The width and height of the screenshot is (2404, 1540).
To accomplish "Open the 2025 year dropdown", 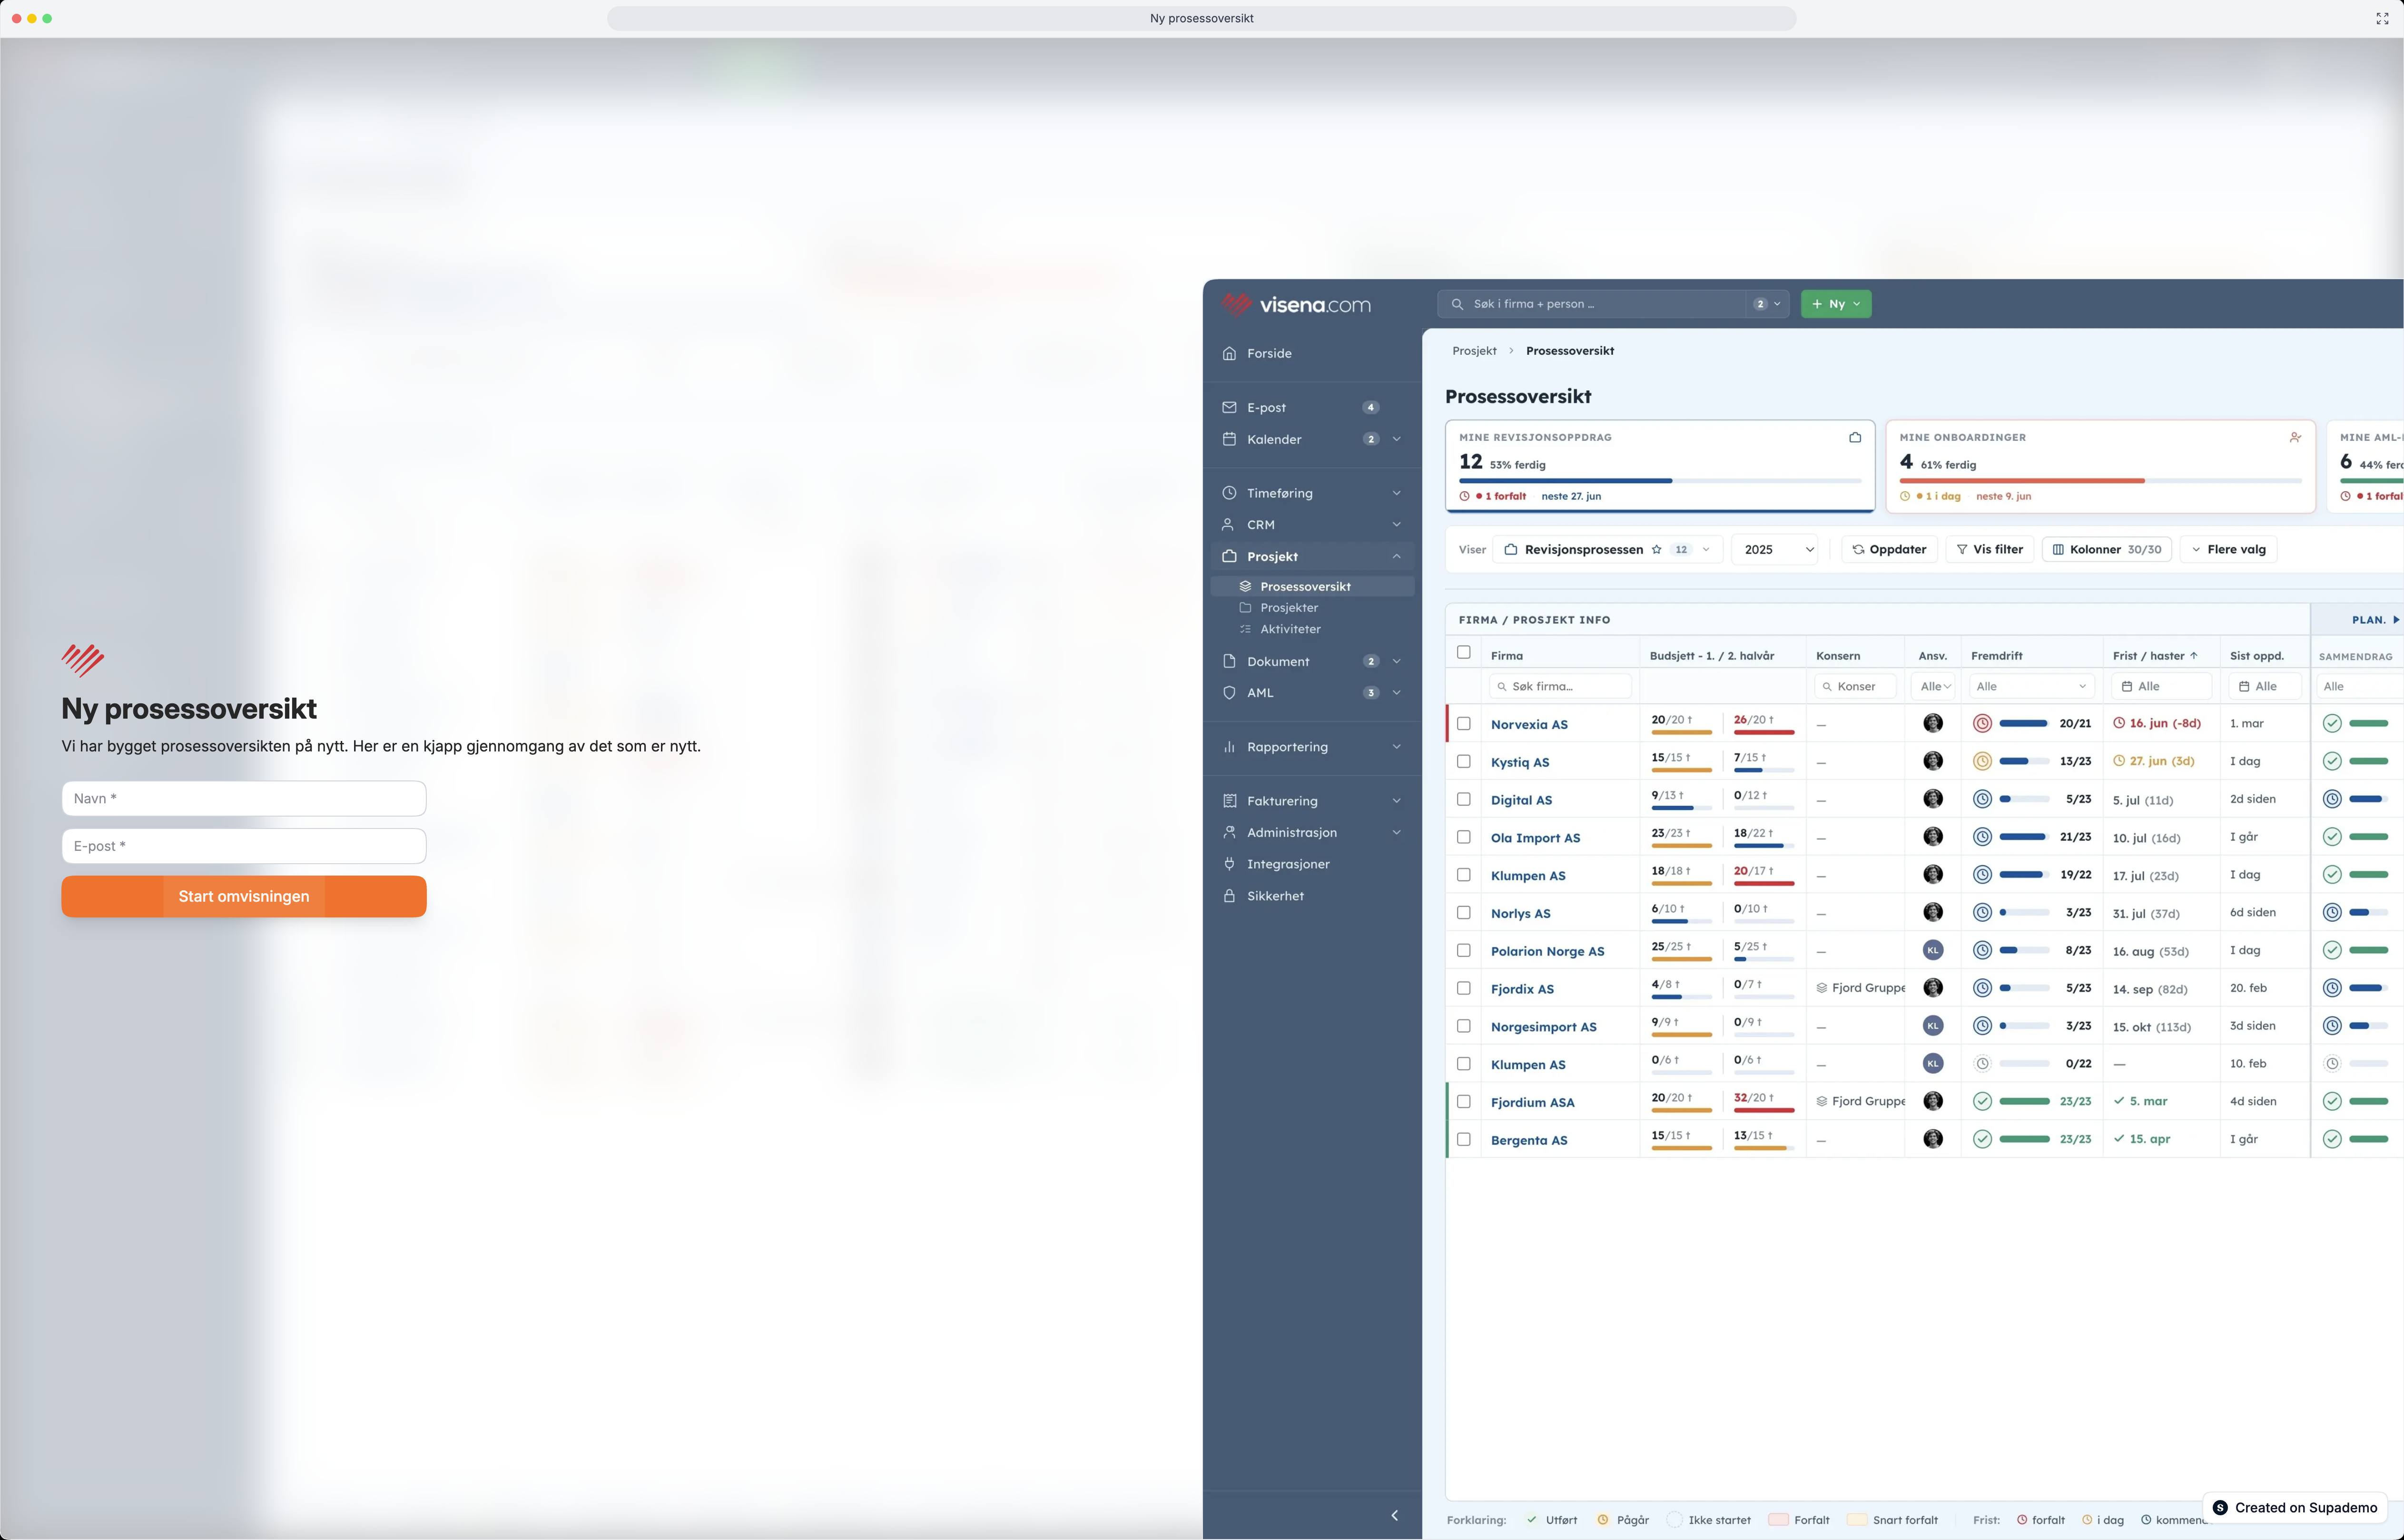I will tap(1775, 549).
